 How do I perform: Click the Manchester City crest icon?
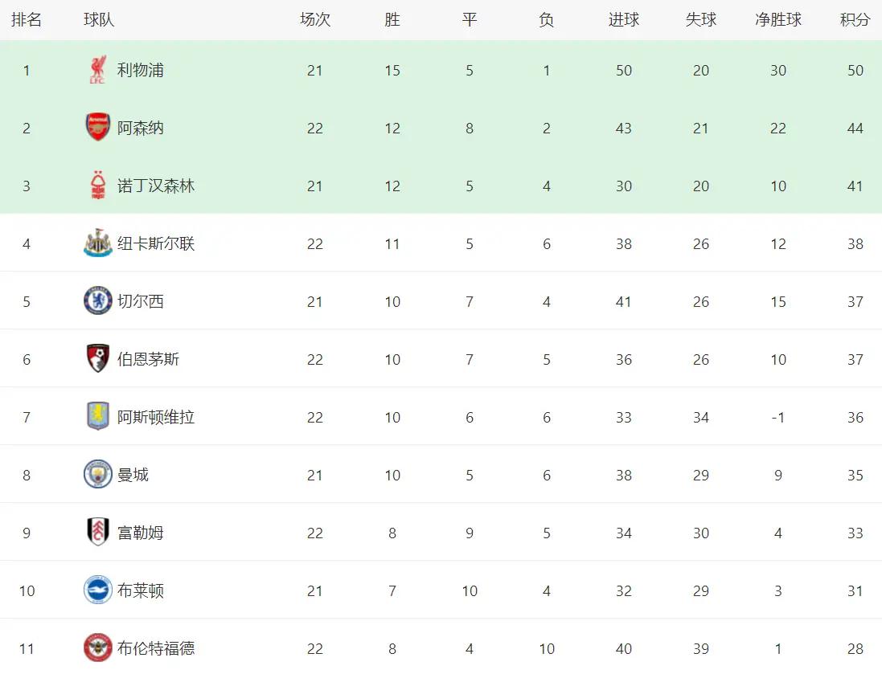[x=97, y=475]
